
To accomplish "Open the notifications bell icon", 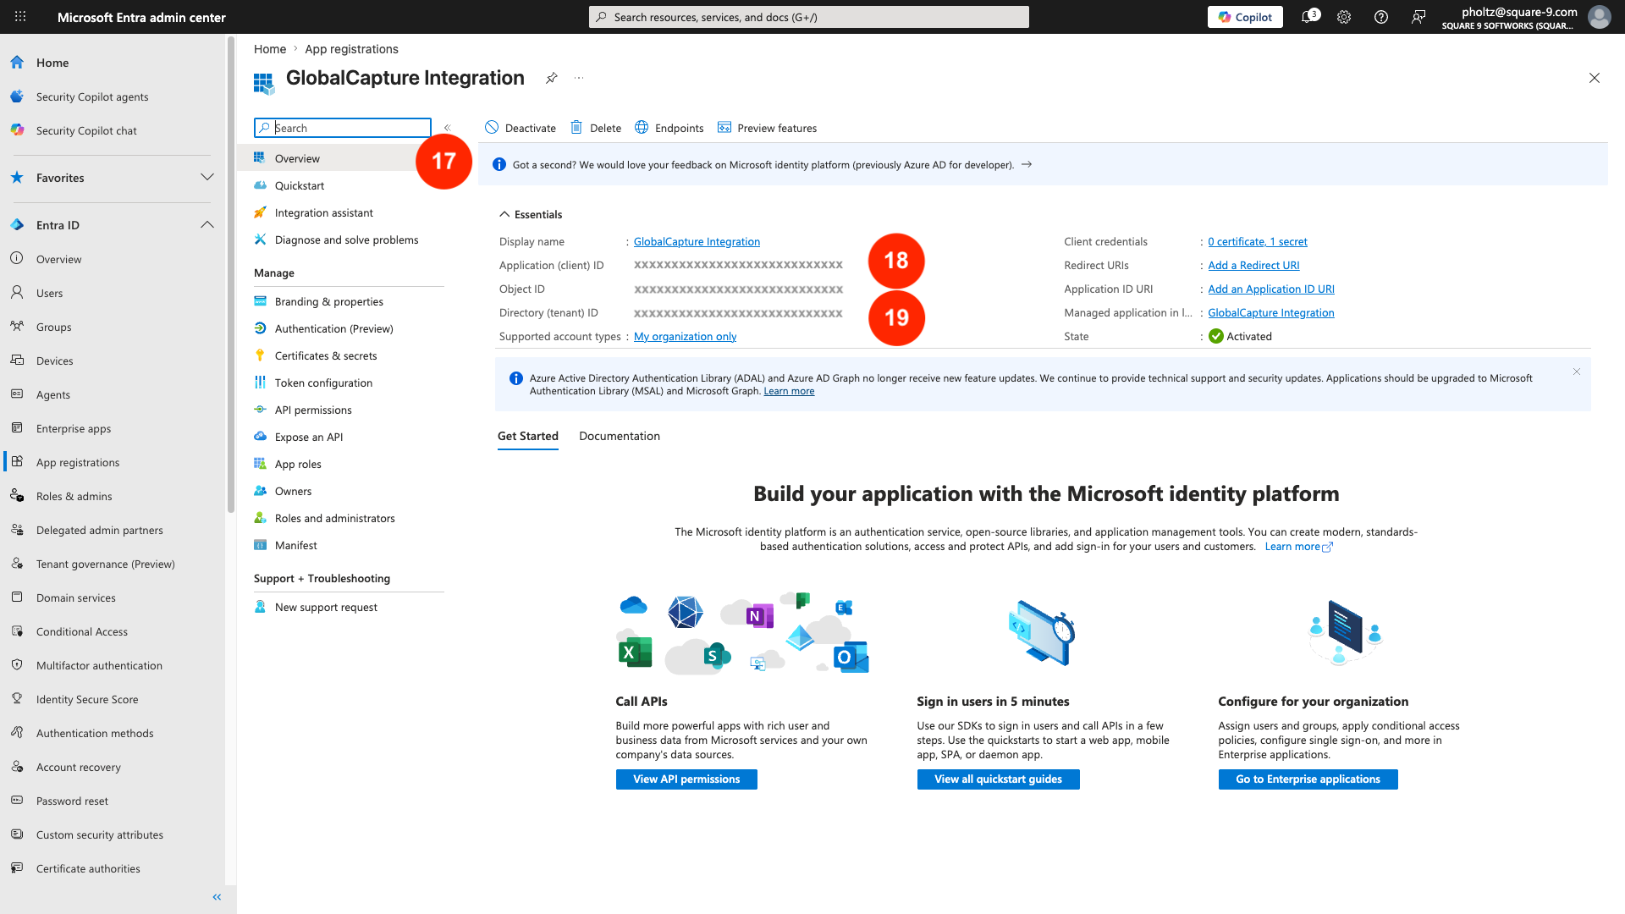I will (x=1308, y=17).
